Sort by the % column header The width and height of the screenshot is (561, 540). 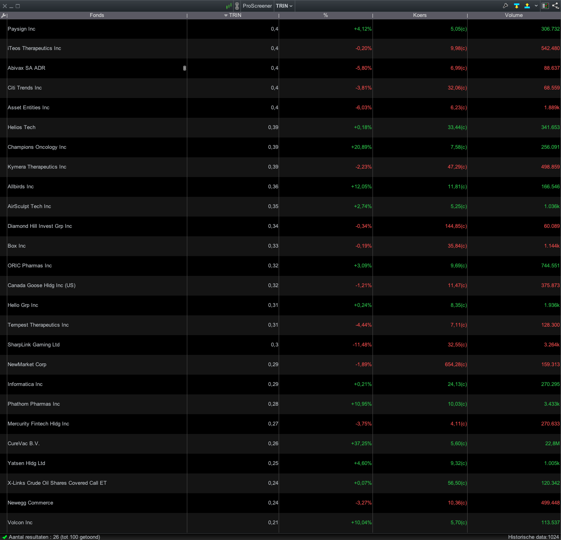click(325, 15)
